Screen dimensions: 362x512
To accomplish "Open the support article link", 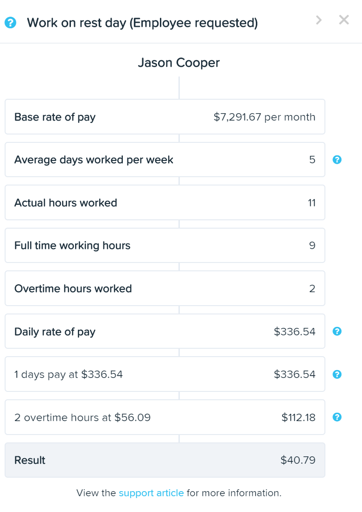I will click(151, 493).
